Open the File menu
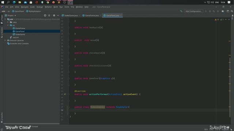 tap(7, 7)
